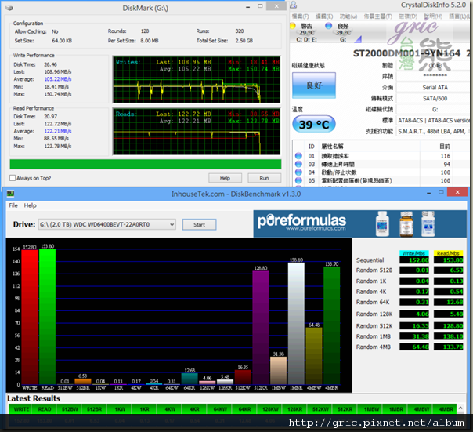Click the Help button in DiskMark
The width and height of the screenshot is (473, 432).
225,178
